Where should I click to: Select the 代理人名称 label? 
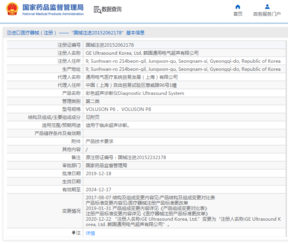[x=69, y=77]
